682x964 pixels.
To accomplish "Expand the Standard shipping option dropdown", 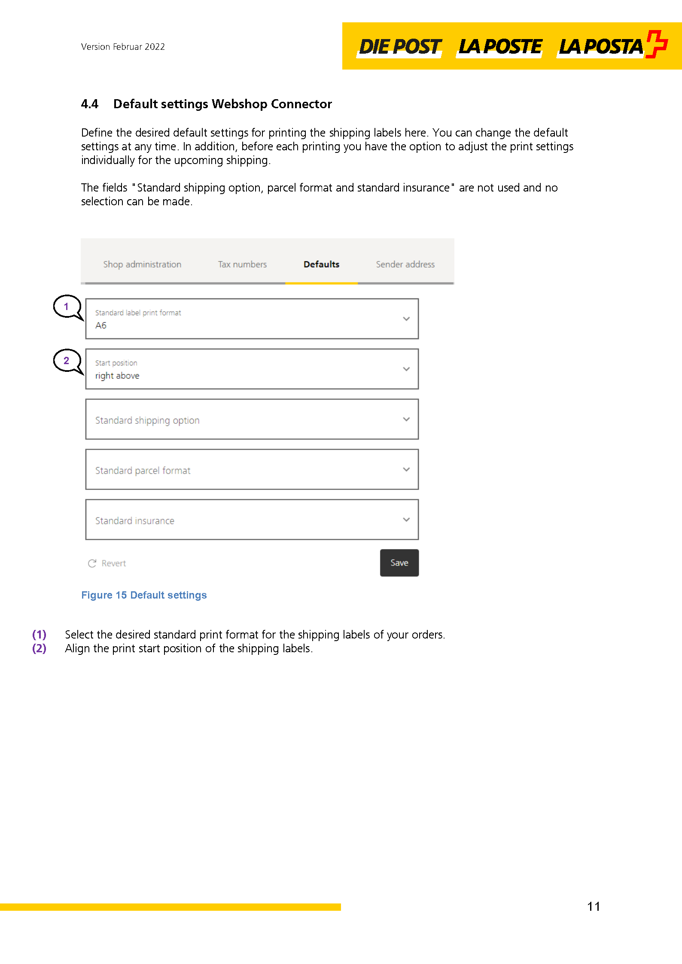I will pos(406,419).
